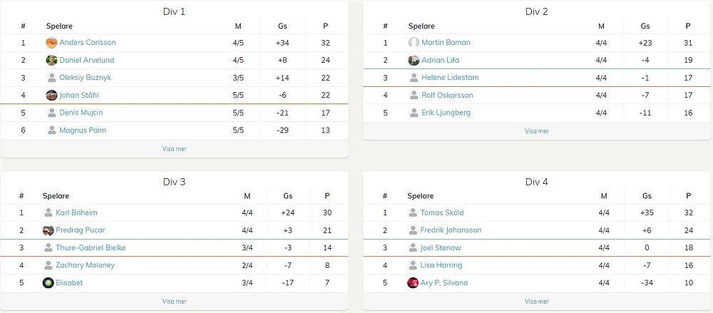The width and height of the screenshot is (713, 313).
Task: Click Predrag Pucar's avatar thumbnail
Action: tap(48, 230)
